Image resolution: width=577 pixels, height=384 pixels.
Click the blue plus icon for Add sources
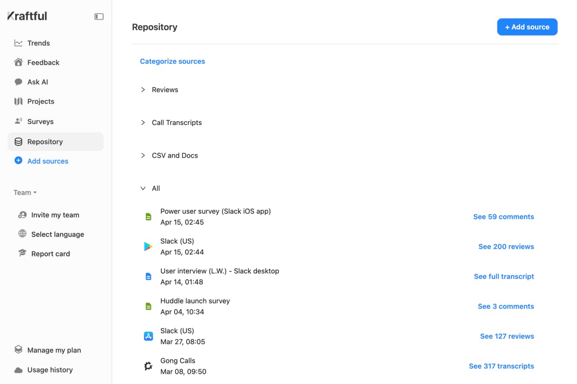18,160
